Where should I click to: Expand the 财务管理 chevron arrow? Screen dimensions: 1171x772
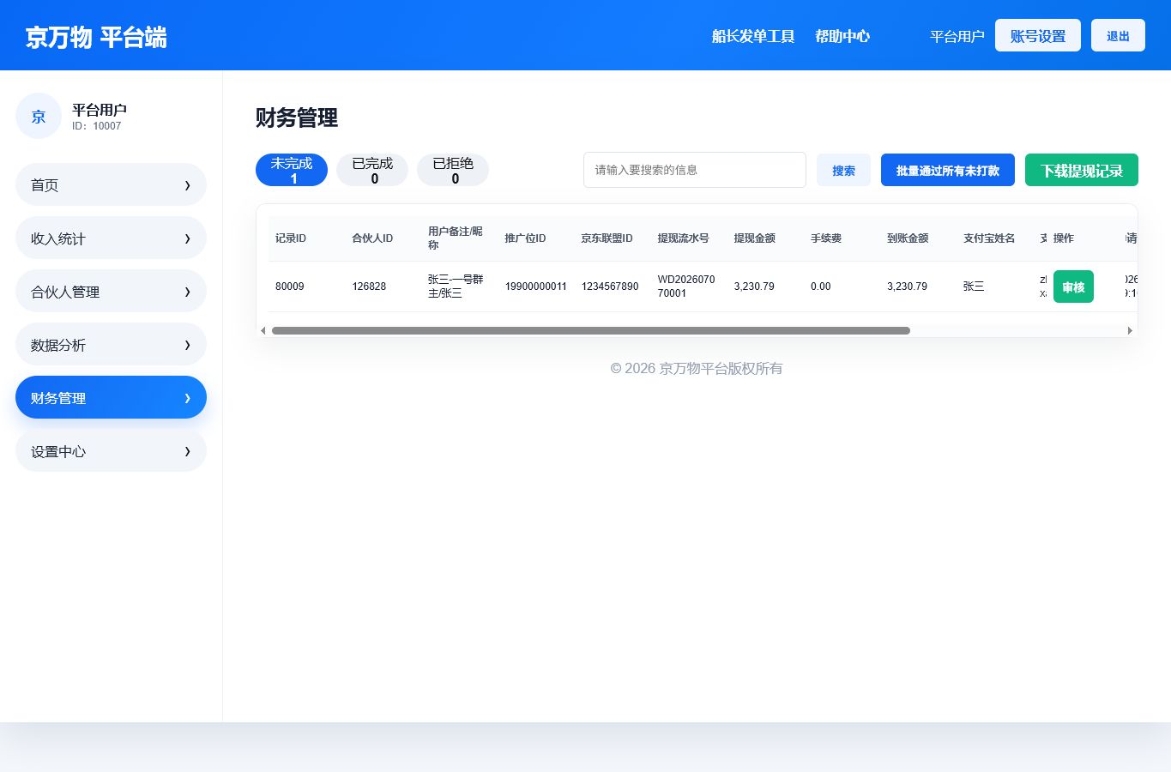click(187, 398)
